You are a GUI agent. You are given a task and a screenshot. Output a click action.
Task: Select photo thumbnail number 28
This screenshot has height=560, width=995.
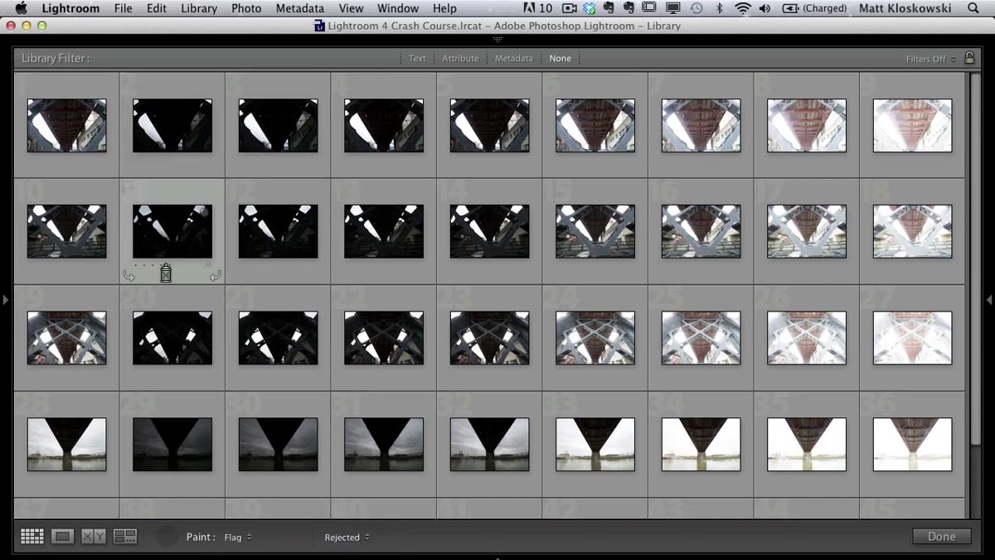66,444
